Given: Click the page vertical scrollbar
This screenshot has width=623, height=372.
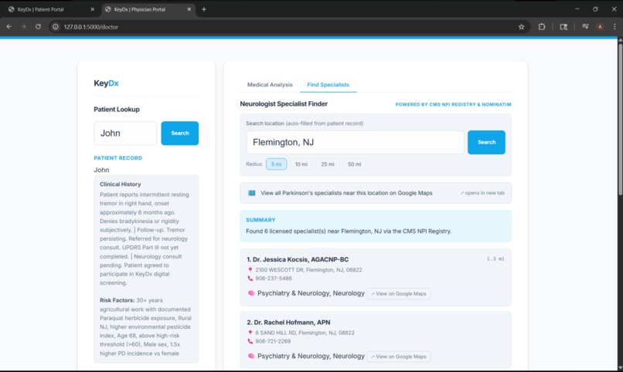Looking at the screenshot, I should tap(620, 119).
